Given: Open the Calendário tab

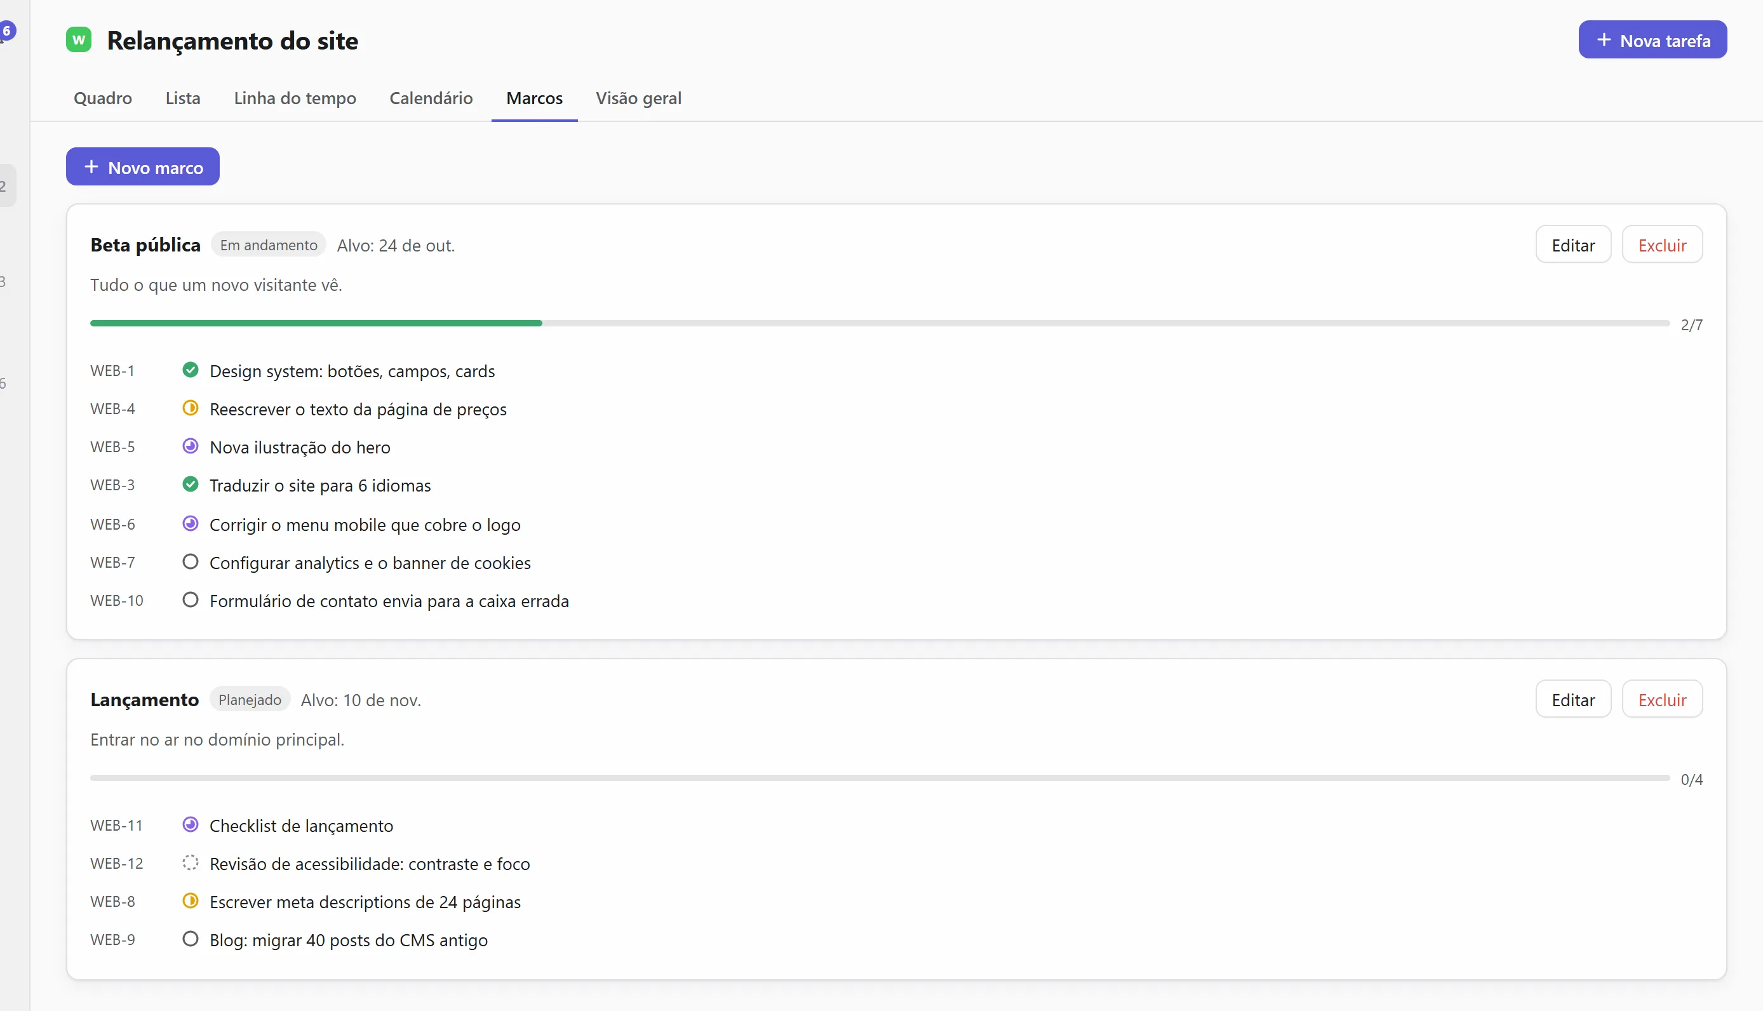Looking at the screenshot, I should (x=431, y=98).
